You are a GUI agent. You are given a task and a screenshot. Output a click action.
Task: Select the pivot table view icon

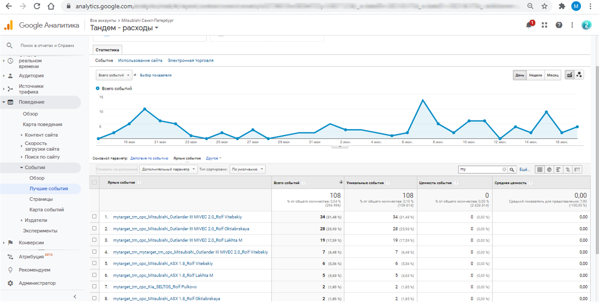coord(578,169)
